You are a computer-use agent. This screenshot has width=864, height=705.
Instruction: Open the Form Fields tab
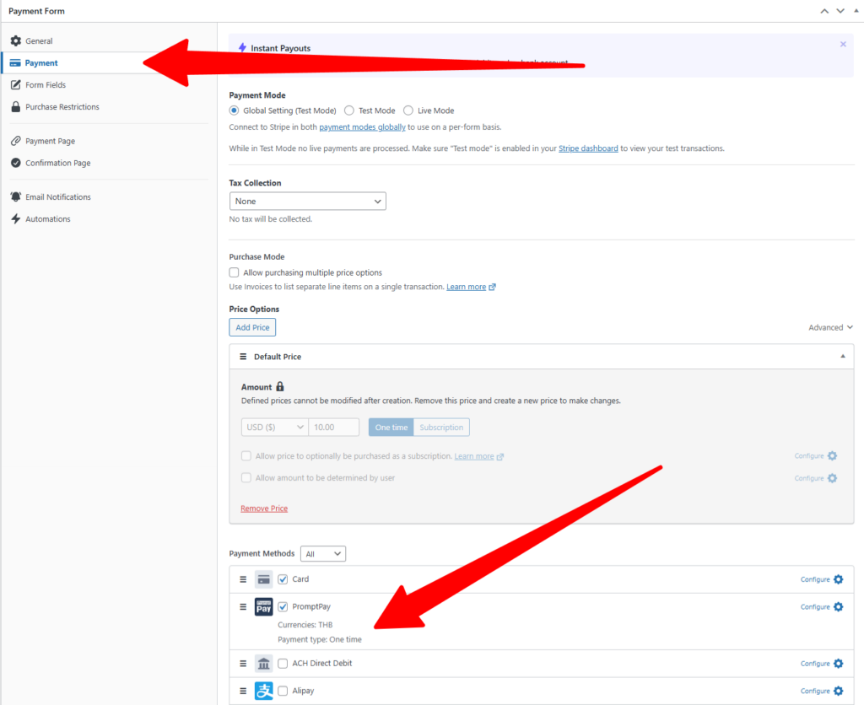pyautogui.click(x=46, y=85)
